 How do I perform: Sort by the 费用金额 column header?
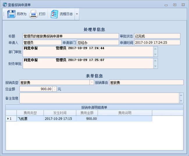tap(87, 113)
